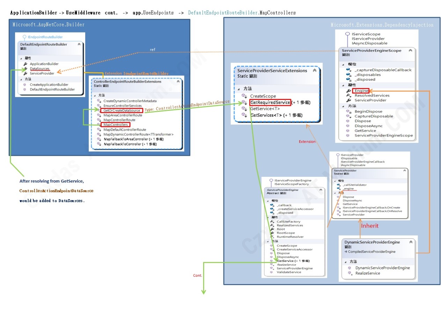
Task: Click the red Inherit label
Action: coord(370,226)
